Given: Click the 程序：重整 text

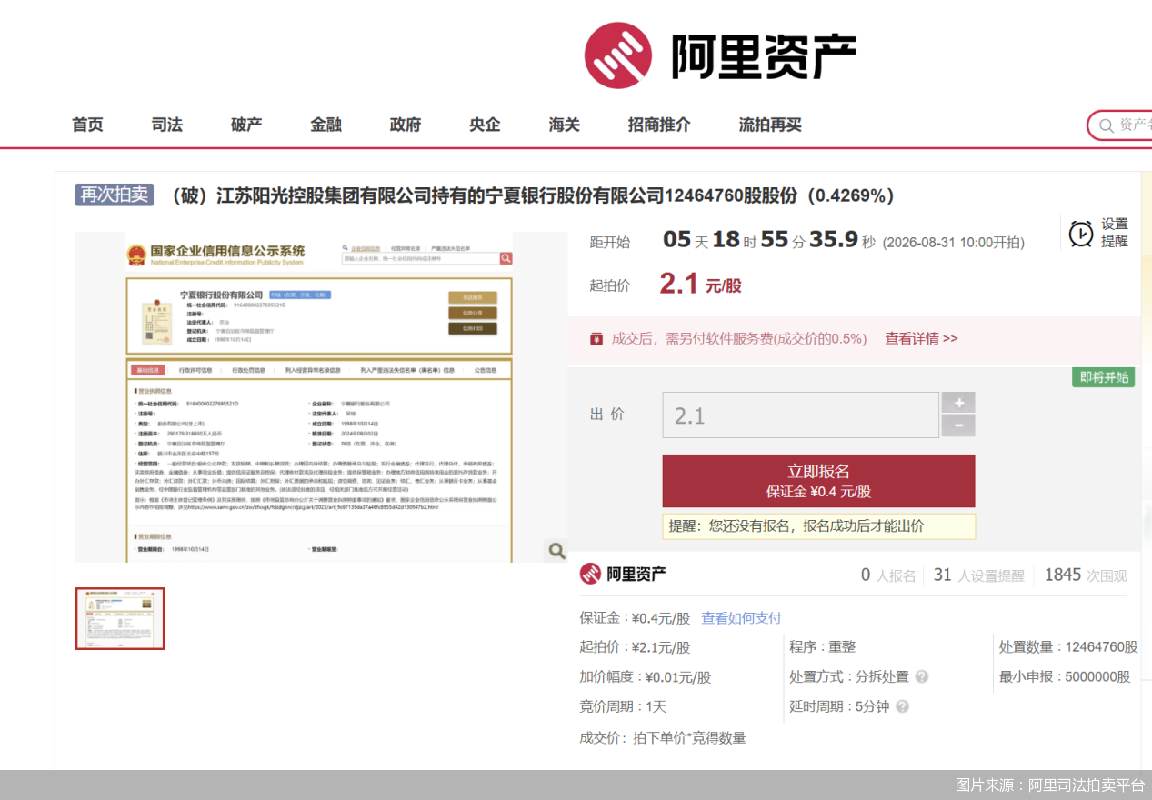Looking at the screenshot, I should point(823,646).
